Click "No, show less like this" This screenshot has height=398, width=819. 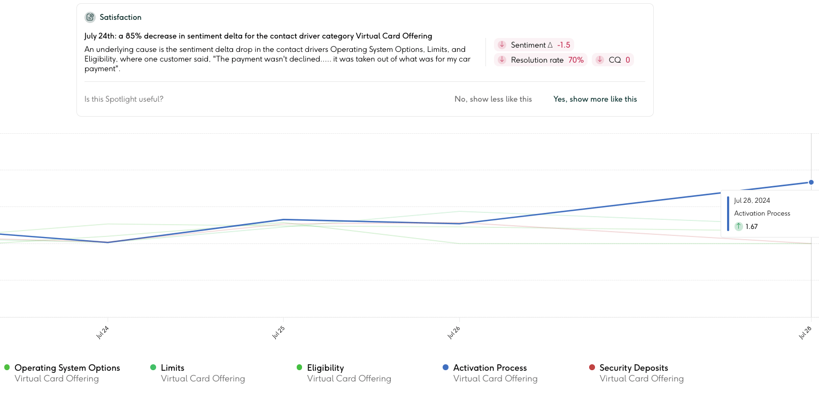pyautogui.click(x=493, y=99)
